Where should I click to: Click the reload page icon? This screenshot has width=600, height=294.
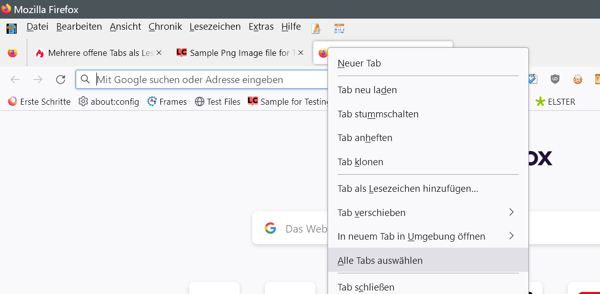[61, 80]
